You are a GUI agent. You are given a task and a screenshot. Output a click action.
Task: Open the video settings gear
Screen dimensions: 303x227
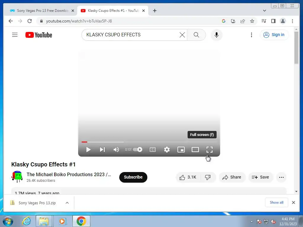(167, 150)
